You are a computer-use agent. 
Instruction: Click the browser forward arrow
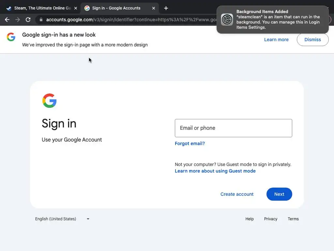(x=18, y=20)
